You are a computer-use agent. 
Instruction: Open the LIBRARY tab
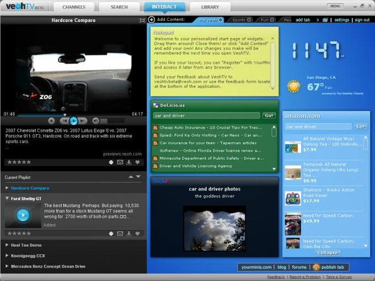210,7
